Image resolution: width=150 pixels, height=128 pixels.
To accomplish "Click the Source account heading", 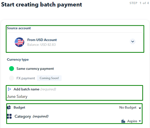I will pos(19,28).
